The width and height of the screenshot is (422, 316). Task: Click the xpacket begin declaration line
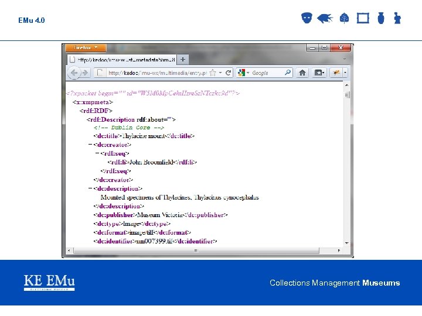[x=153, y=93]
